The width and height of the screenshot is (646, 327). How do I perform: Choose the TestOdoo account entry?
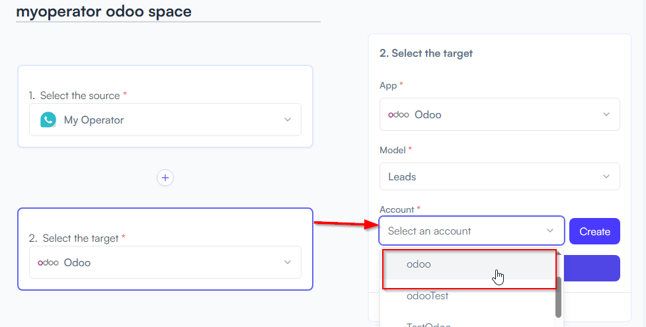pyautogui.click(x=428, y=324)
